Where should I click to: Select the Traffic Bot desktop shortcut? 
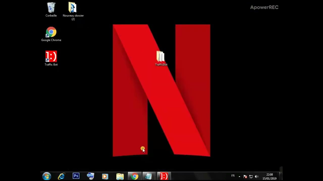51,59
